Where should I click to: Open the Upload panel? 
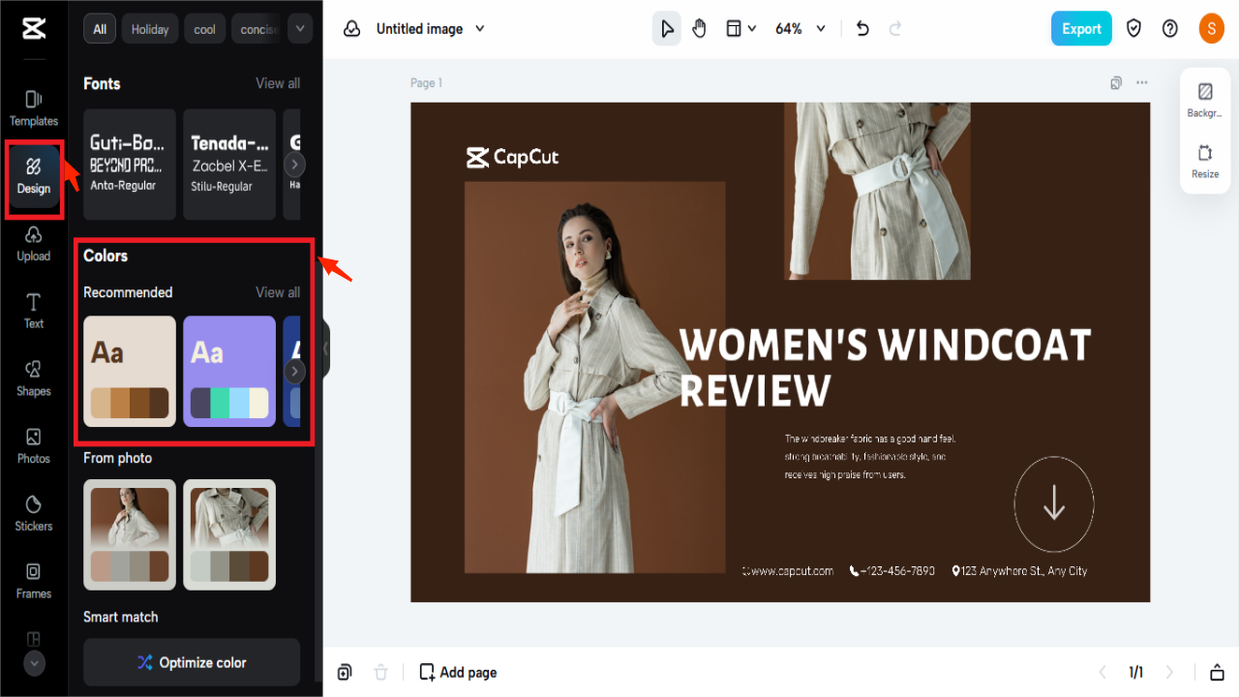click(x=34, y=244)
